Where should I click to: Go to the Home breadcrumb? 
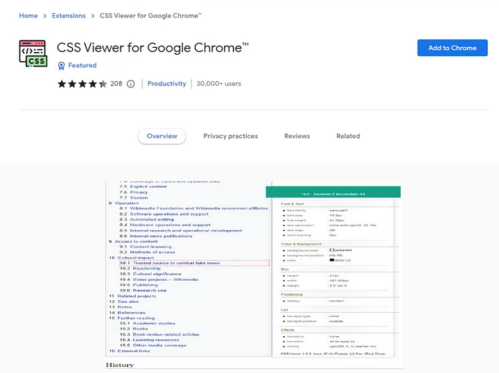[x=28, y=15]
